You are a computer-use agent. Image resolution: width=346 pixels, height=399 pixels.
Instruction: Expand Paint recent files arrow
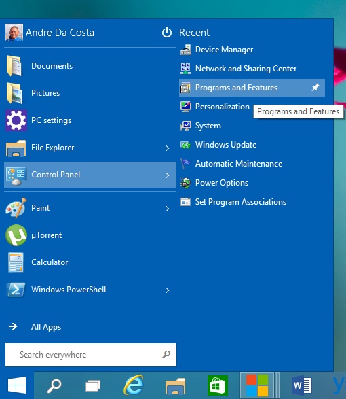point(167,209)
